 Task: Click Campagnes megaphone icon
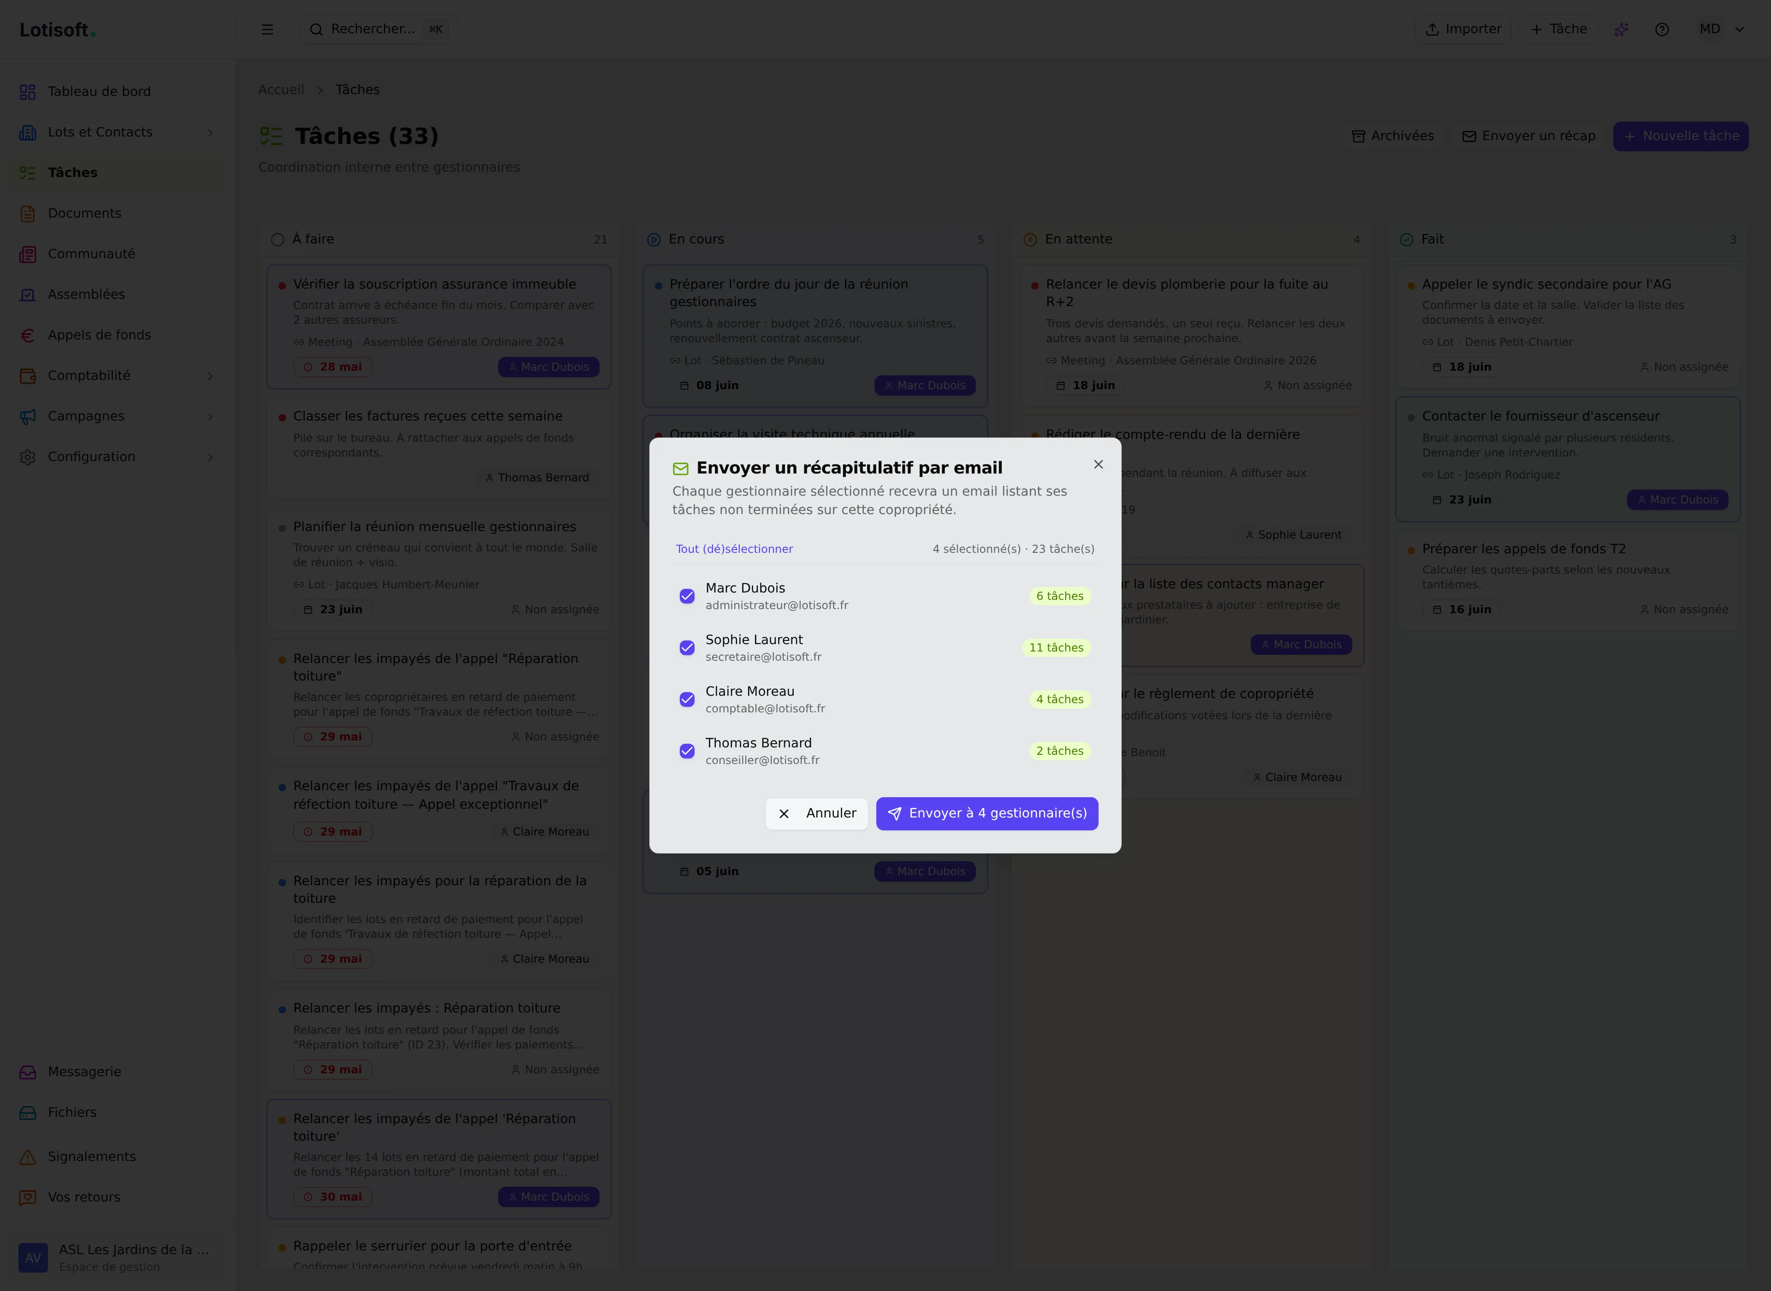pos(27,416)
